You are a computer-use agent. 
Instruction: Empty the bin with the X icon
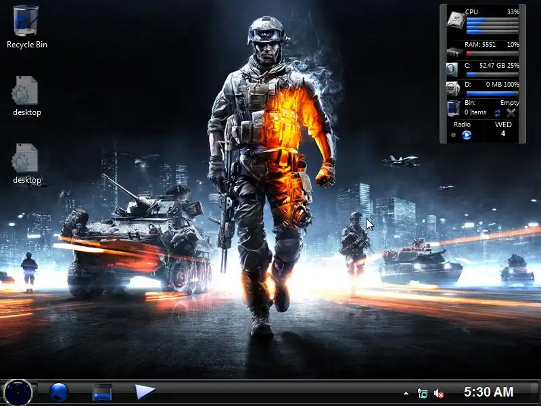pos(511,112)
